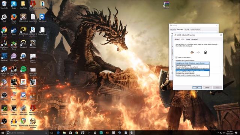Select the Heroes of the Storm shortcut
The height and width of the screenshot is (135, 240).
point(4,71)
